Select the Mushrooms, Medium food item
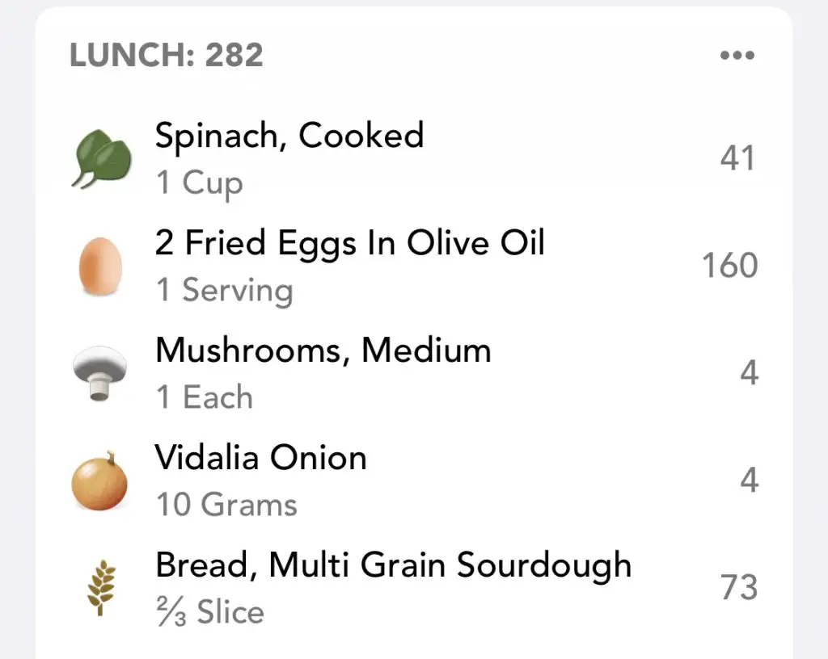The image size is (828, 659). (x=323, y=350)
